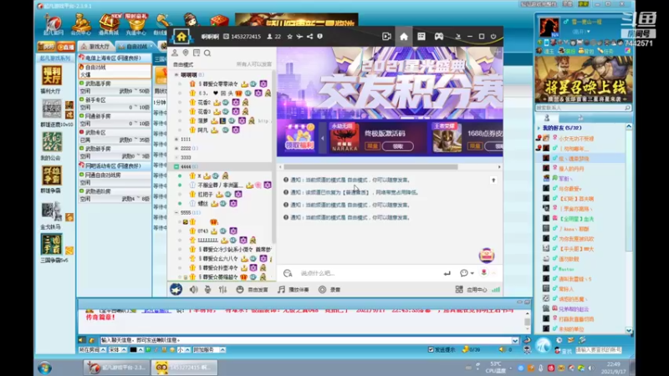Viewport: 669px width, 376px height.
Task: Click game platform chat input field
Action: pyautogui.click(x=306, y=340)
